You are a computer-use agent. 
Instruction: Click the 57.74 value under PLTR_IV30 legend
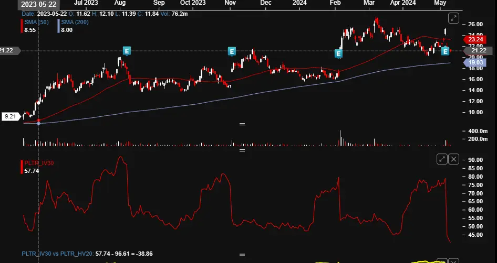(x=32, y=171)
